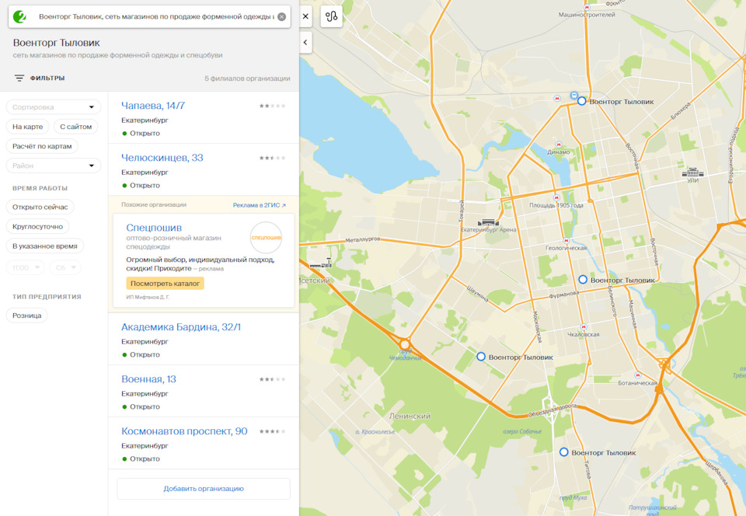This screenshot has width=746, height=516.
Task: Close the results panel with the X button
Action: tap(305, 16)
